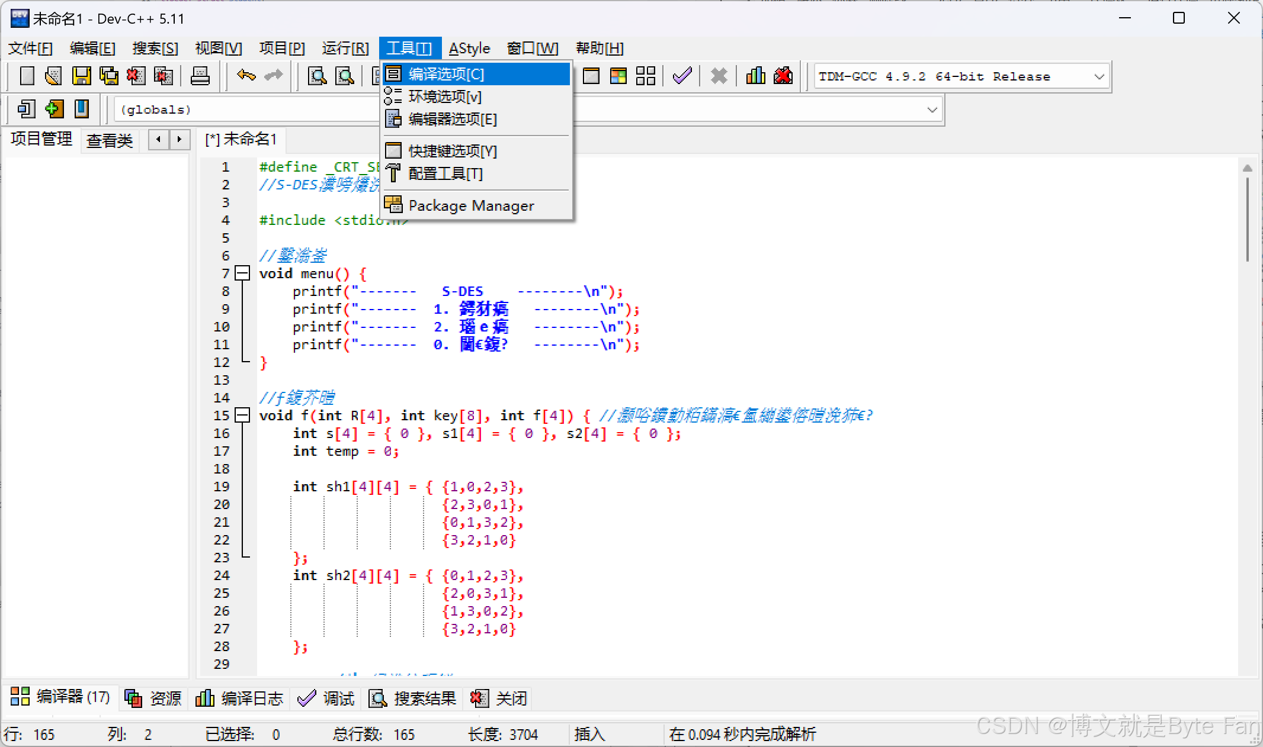
Task: Click the 关闭 button in bottom panel
Action: (499, 698)
